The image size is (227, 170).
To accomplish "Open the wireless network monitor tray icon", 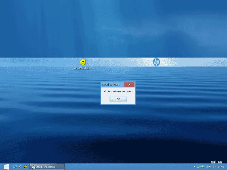I will pyautogui.click(x=199, y=167).
